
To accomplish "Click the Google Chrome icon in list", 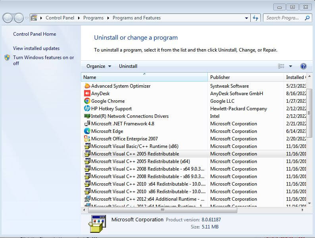I will click(x=87, y=101).
